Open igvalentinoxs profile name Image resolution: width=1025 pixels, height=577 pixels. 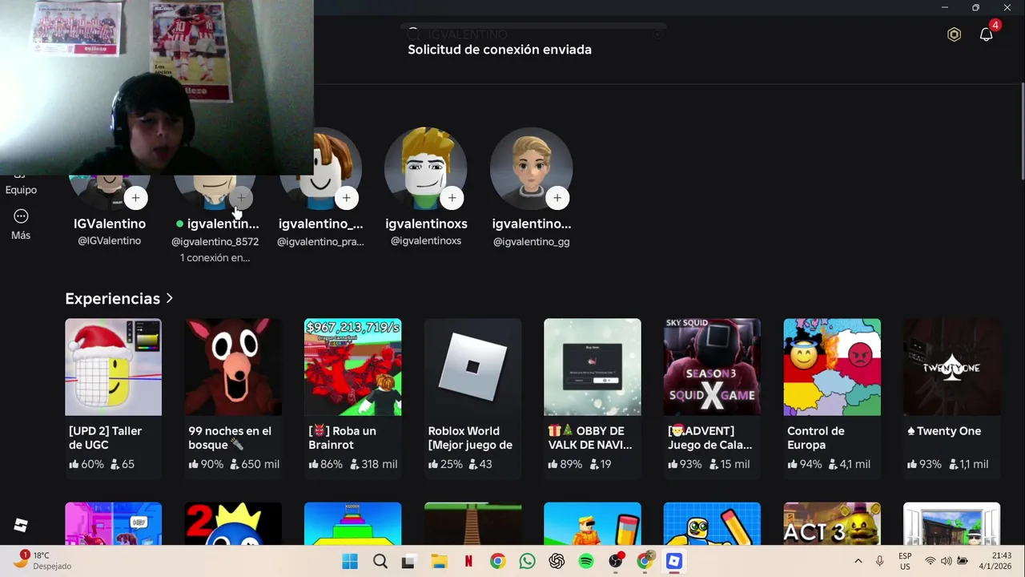click(426, 224)
